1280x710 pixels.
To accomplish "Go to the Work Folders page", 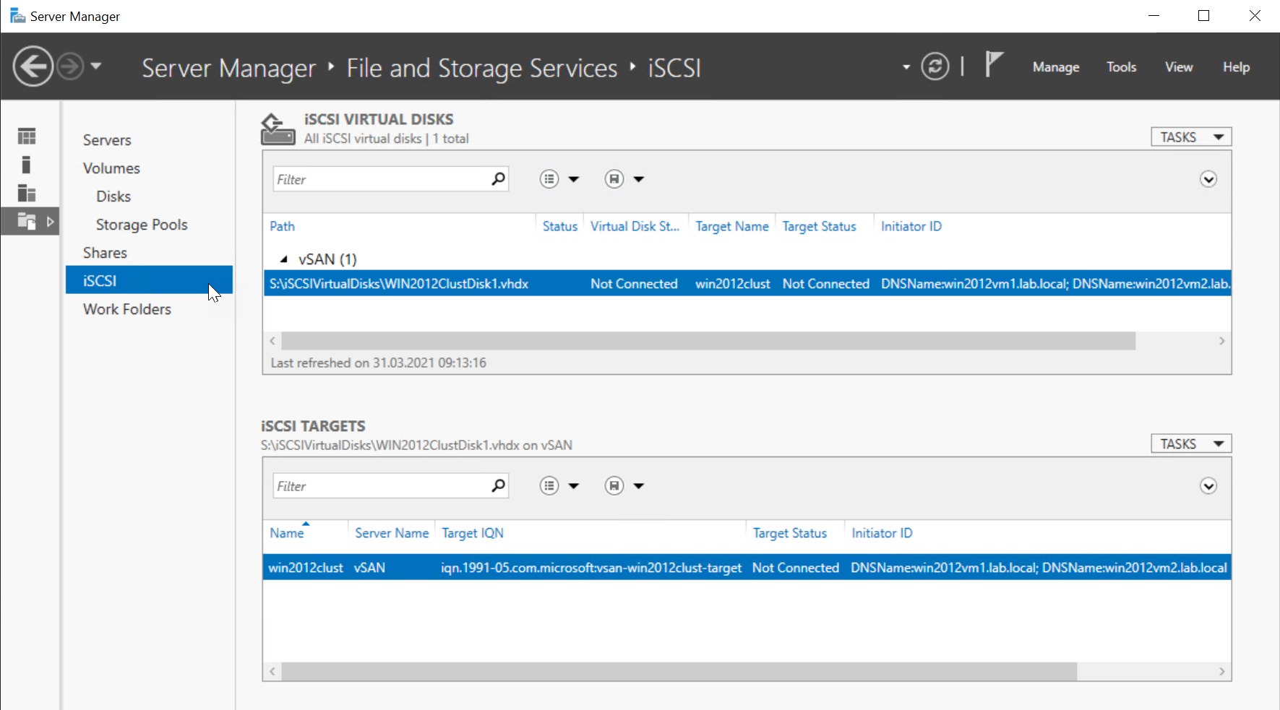I will (127, 309).
